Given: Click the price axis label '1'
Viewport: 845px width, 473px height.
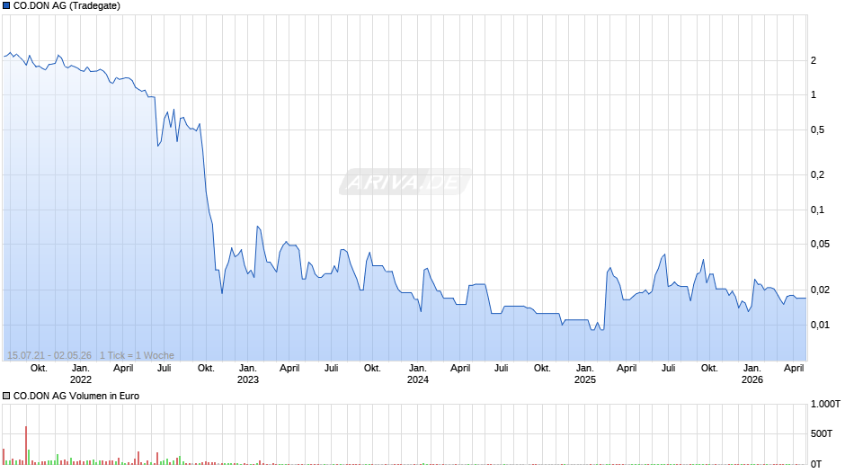Looking at the screenshot, I should [x=814, y=95].
